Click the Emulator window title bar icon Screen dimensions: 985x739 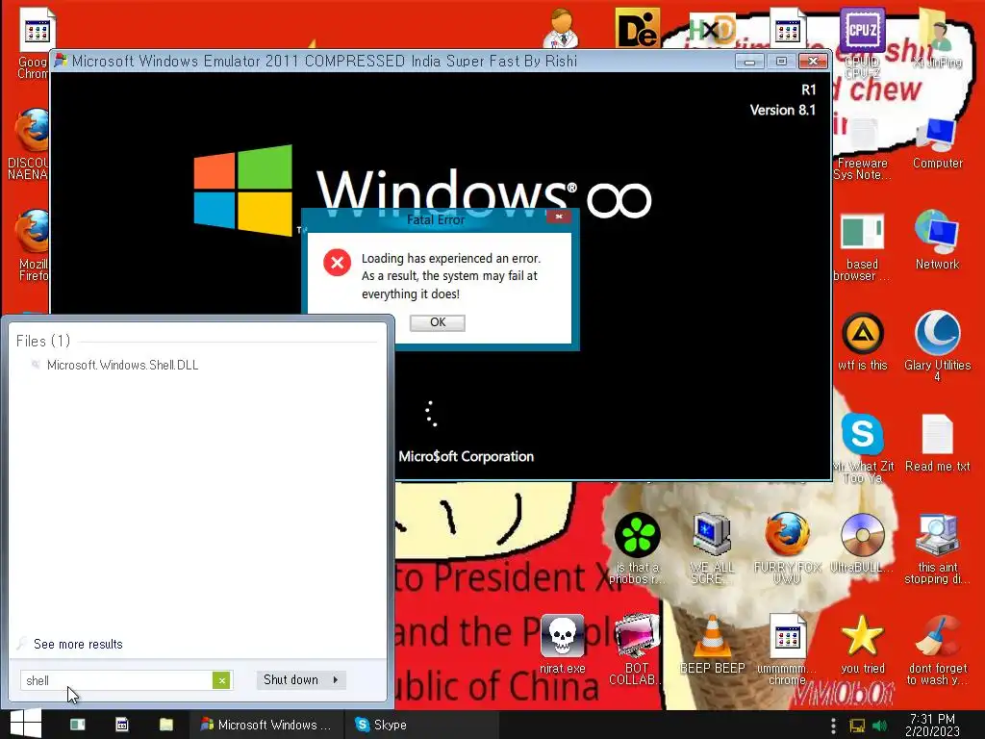(x=61, y=61)
